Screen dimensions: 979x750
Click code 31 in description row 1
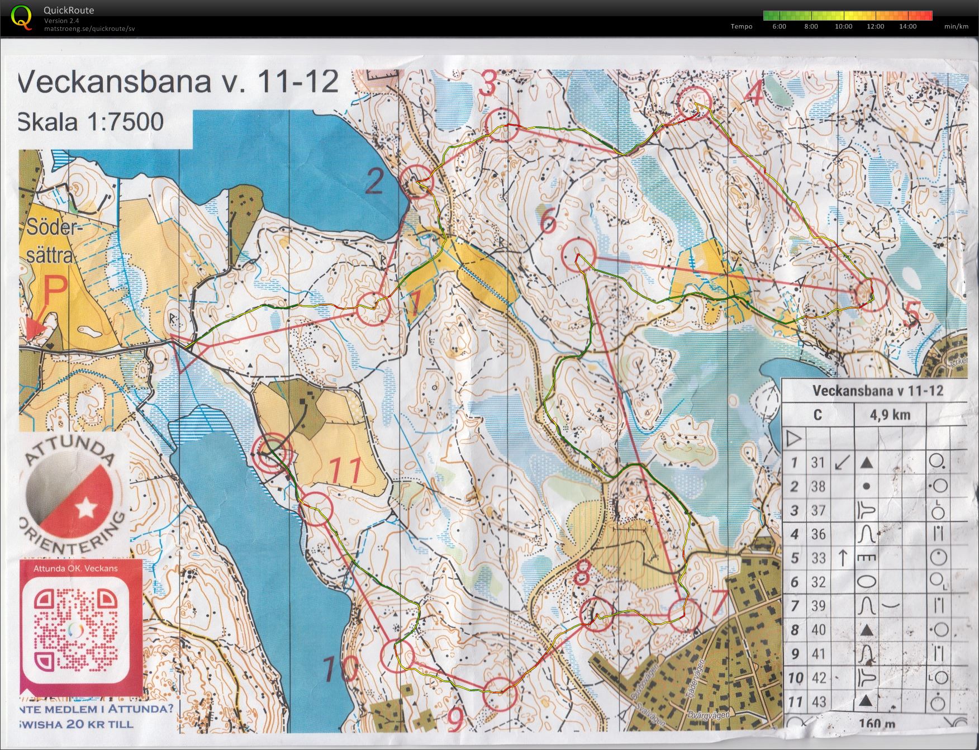click(818, 462)
